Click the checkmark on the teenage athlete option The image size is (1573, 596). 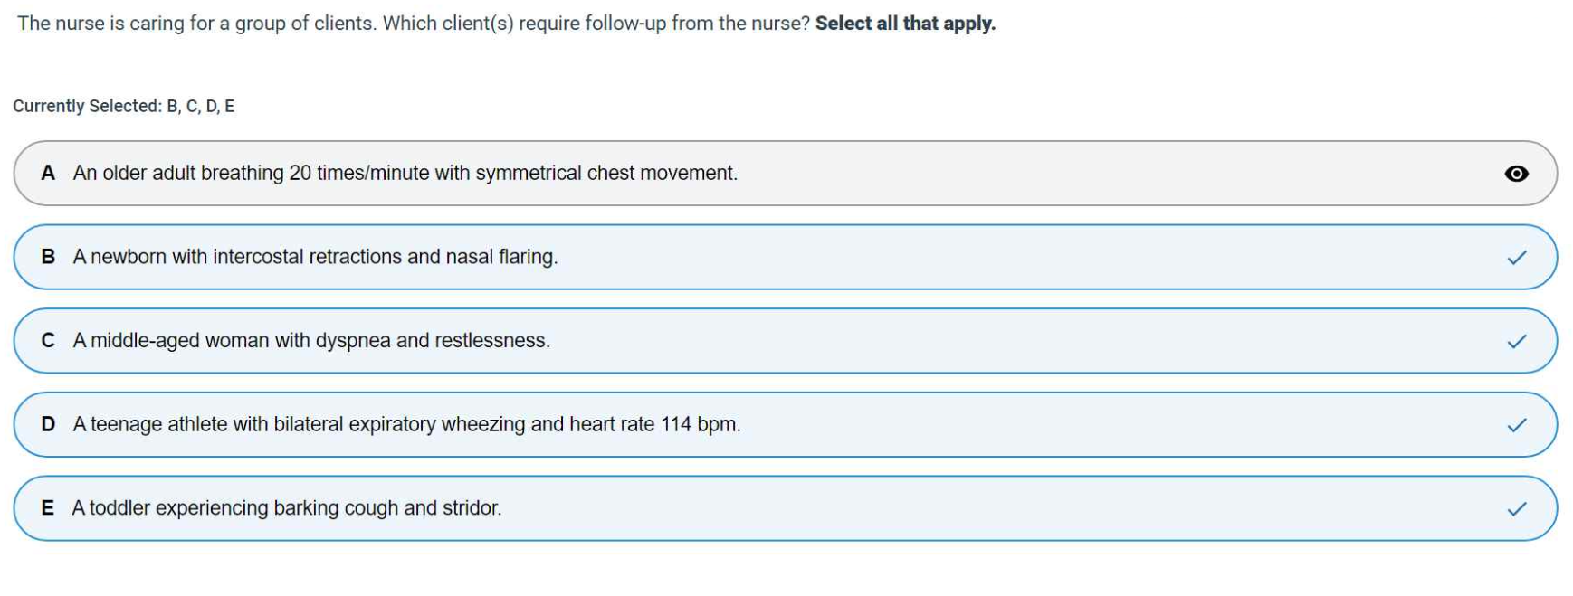[x=1517, y=425]
